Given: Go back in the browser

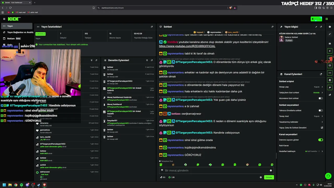Looking at the screenshot, I should click(x=3, y=8).
